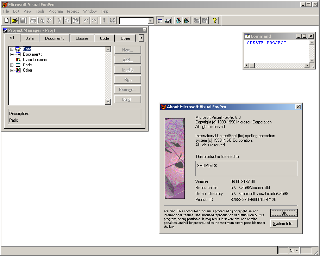The height and width of the screenshot is (256, 320).
Task: Click the Remove... button
Action: (127, 90)
